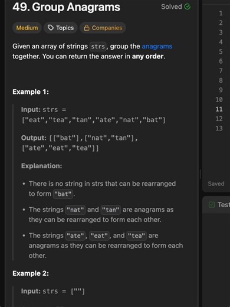Click editor line number 3
This screenshot has width=230, height=307.
pyautogui.click(x=221, y=32)
